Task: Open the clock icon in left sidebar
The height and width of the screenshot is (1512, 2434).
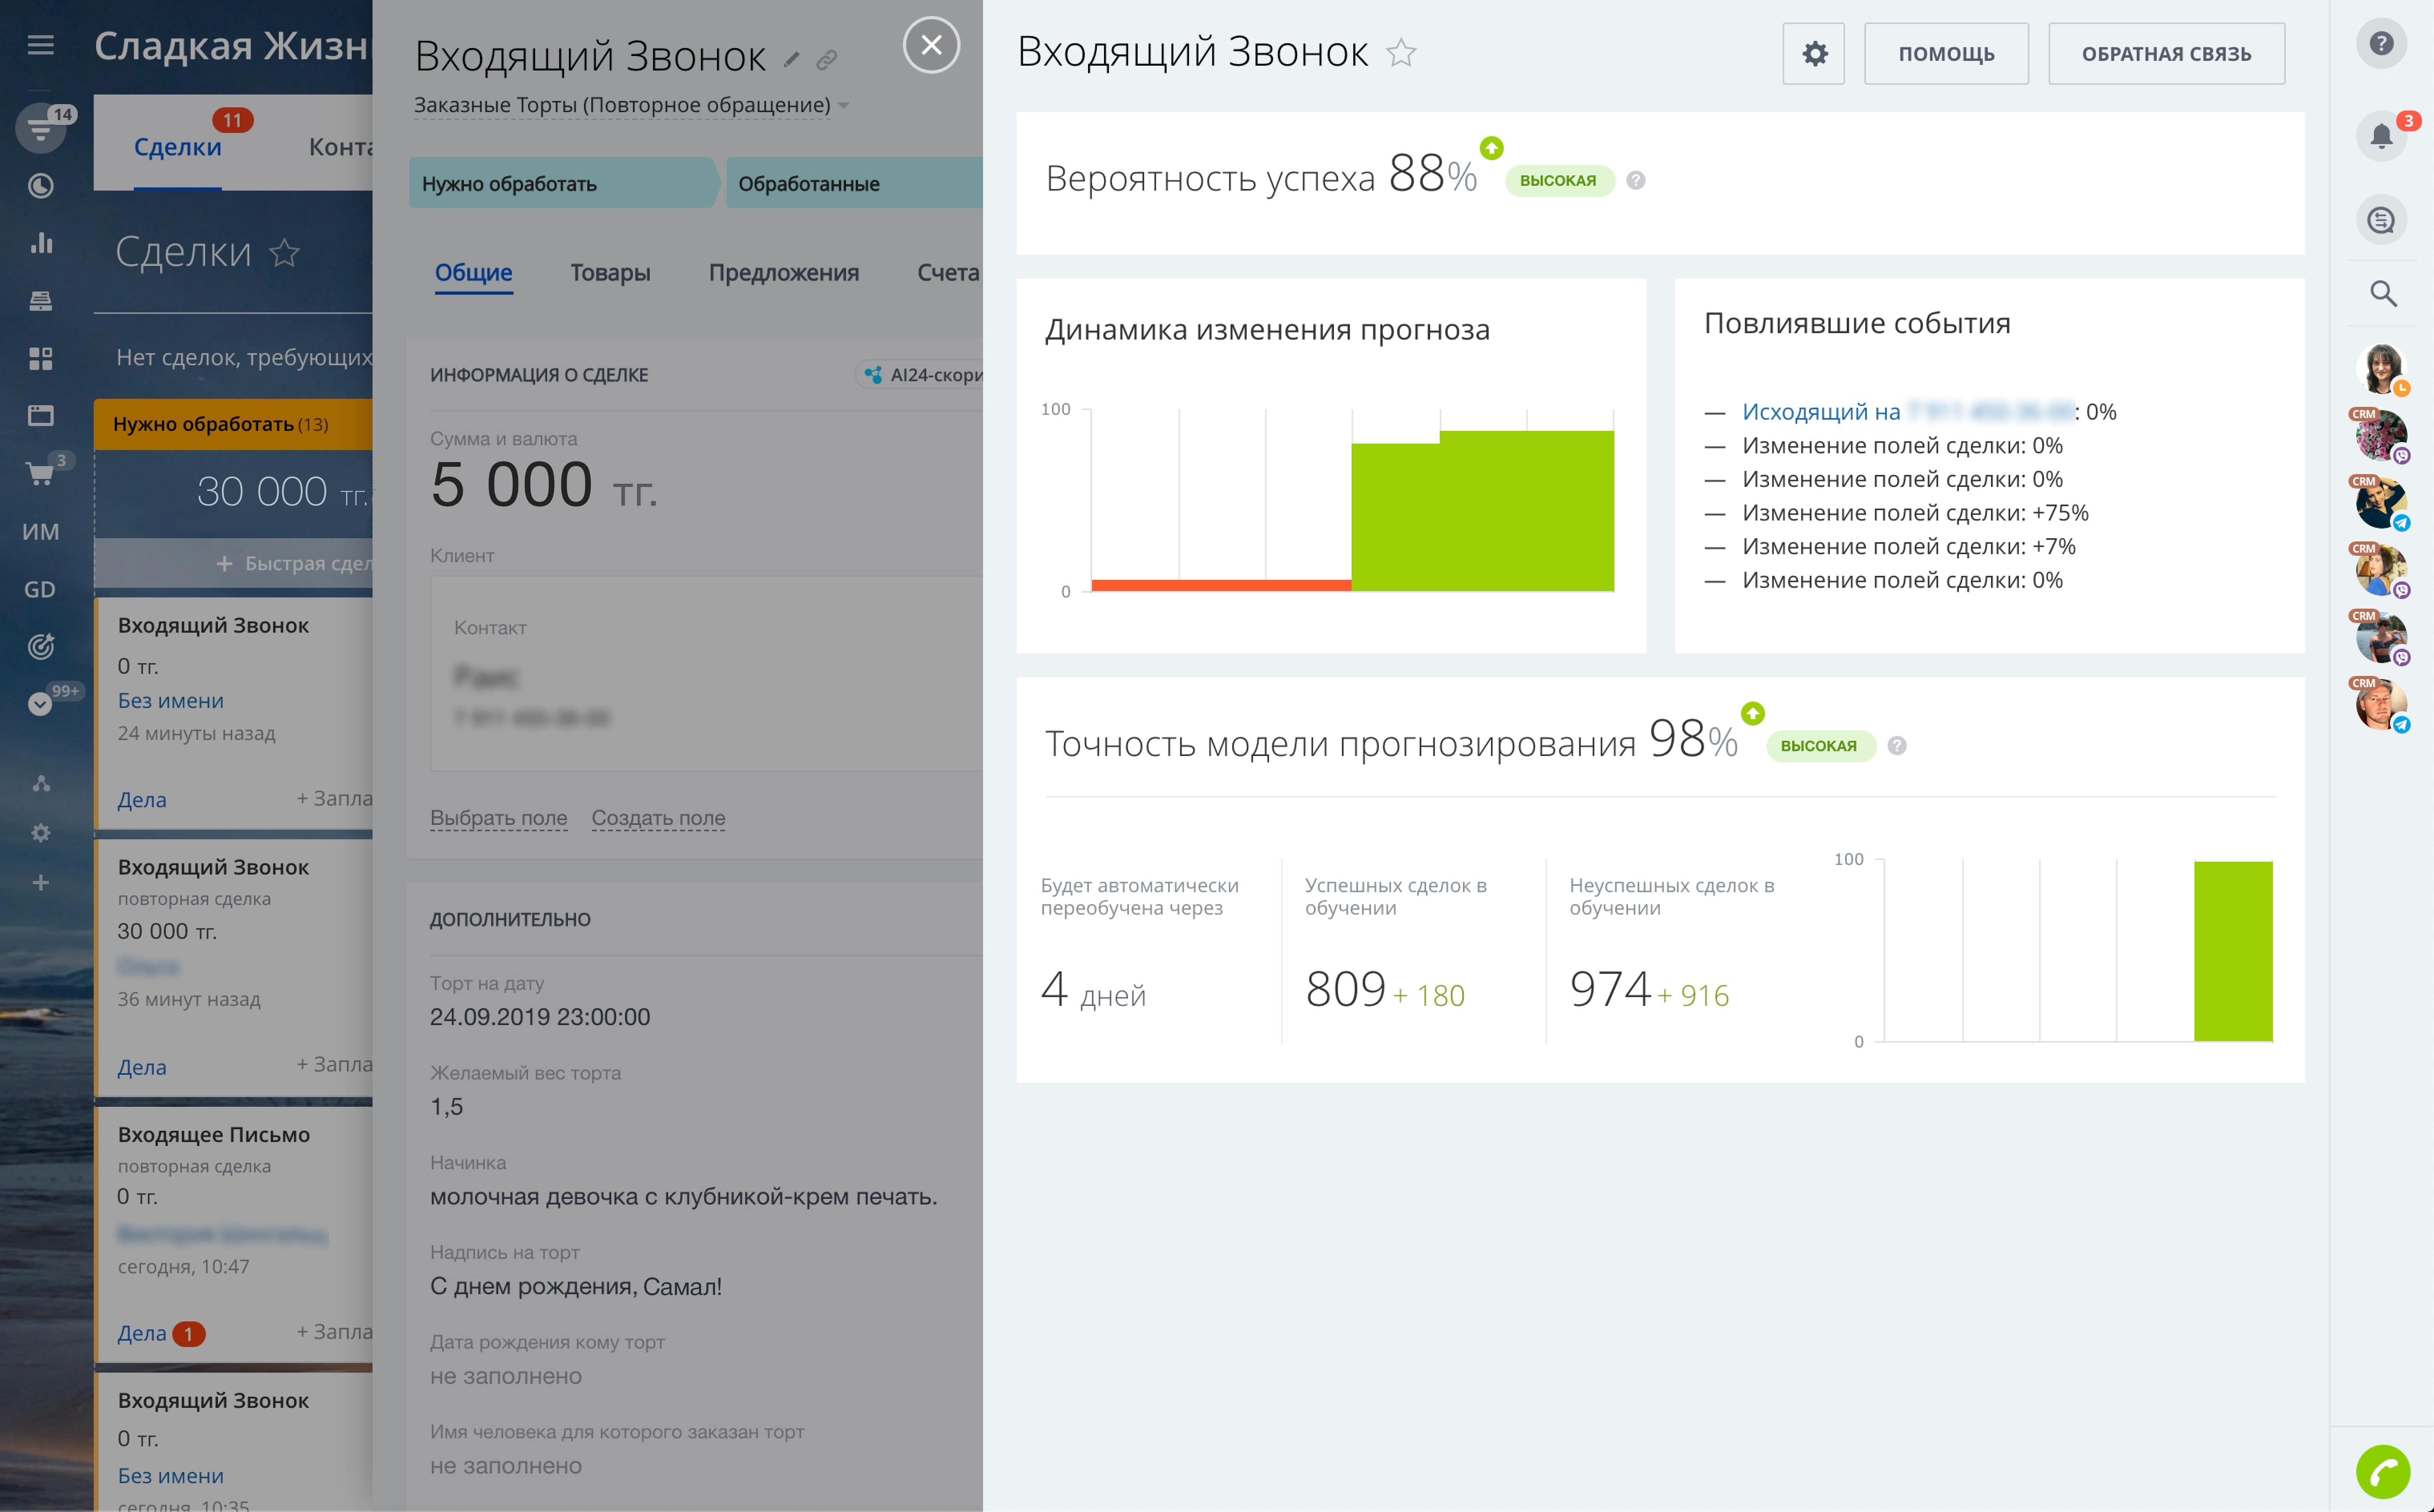Action: coord(40,186)
